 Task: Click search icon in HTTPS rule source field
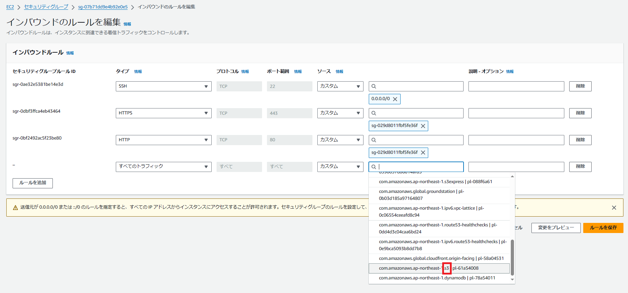pyautogui.click(x=374, y=113)
